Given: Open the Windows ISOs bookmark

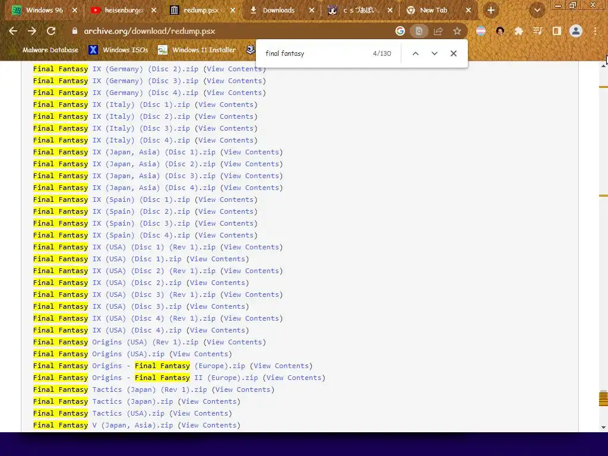Looking at the screenshot, I should click(118, 50).
